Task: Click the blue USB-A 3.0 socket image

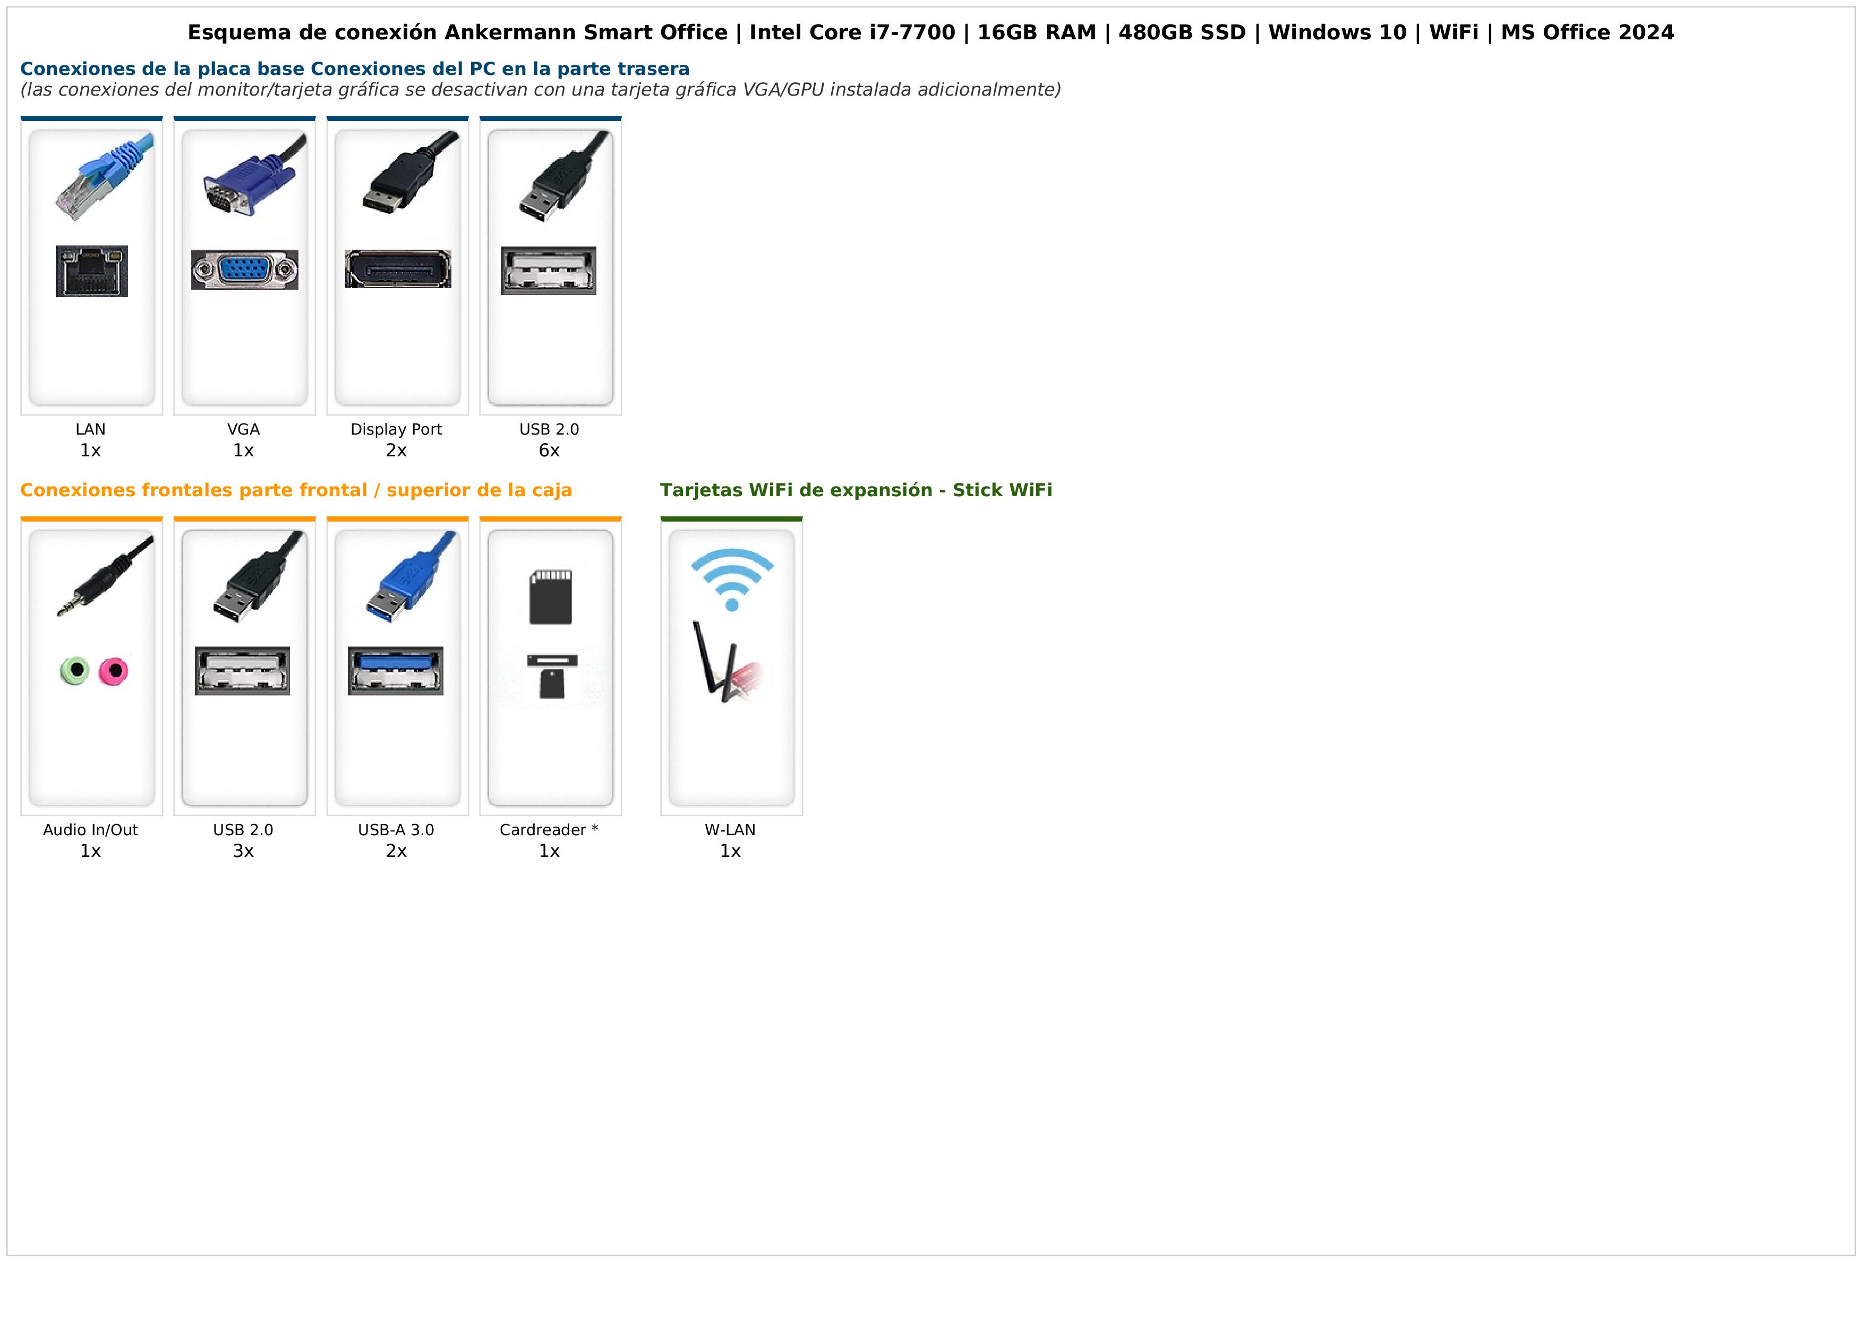Action: [395, 671]
